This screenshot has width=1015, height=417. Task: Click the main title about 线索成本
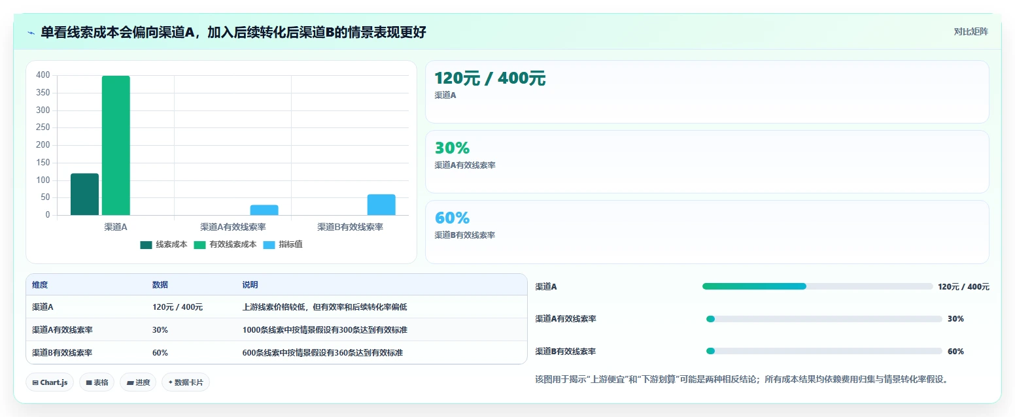pos(233,32)
